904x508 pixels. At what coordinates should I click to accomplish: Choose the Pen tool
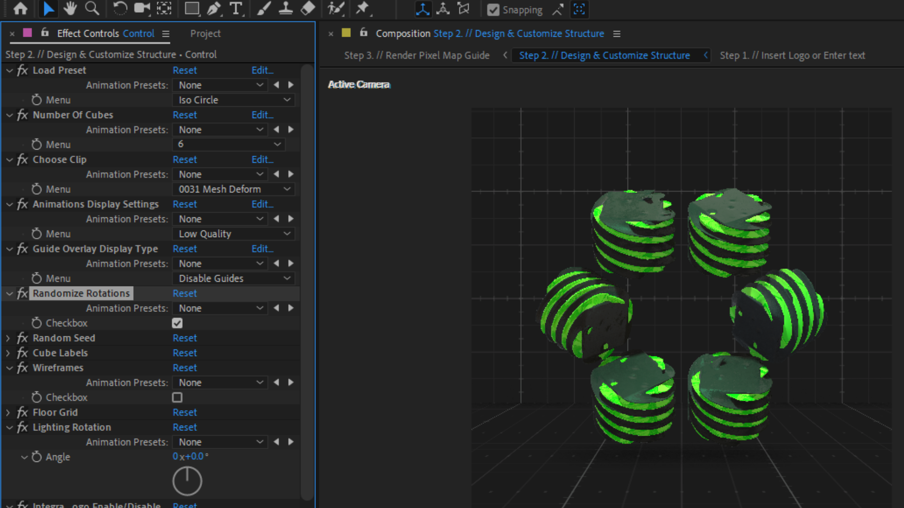click(x=215, y=8)
